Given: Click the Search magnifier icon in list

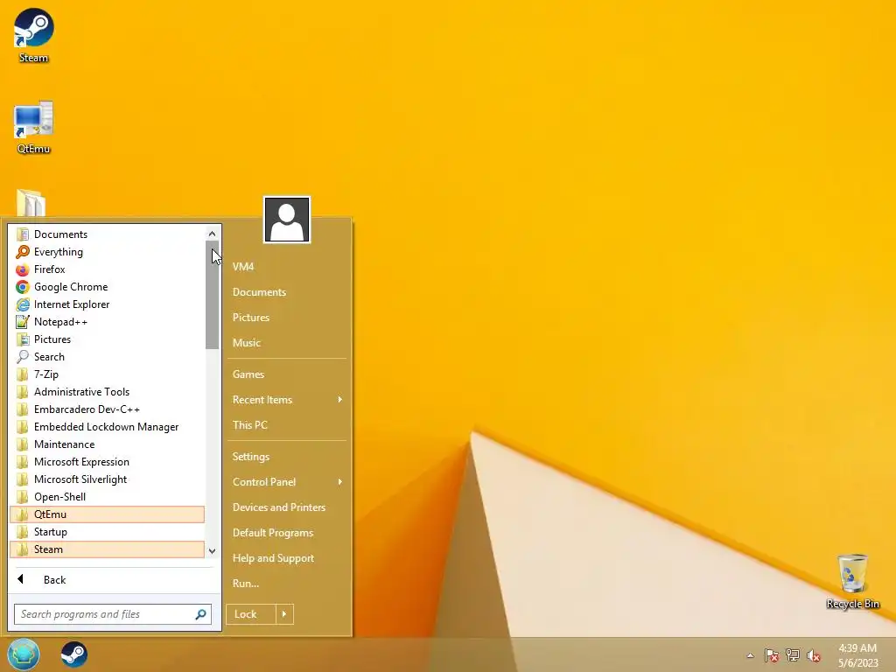Looking at the screenshot, I should click(22, 357).
